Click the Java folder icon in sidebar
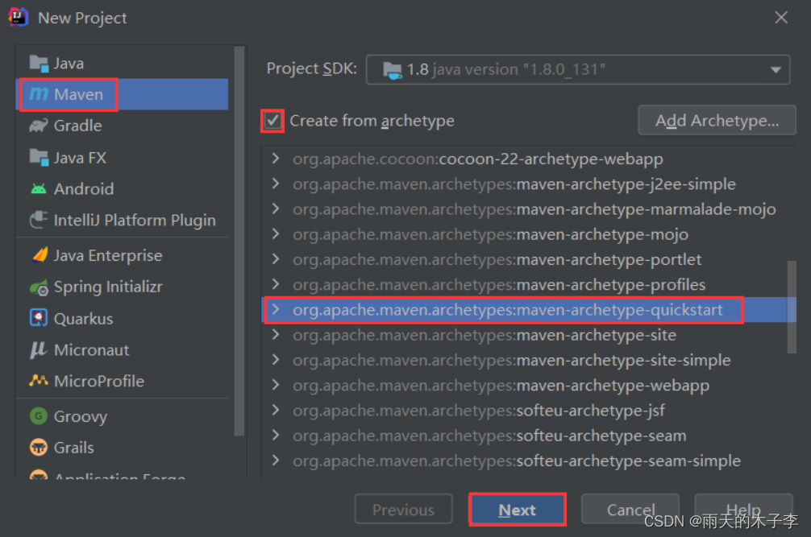 point(39,64)
